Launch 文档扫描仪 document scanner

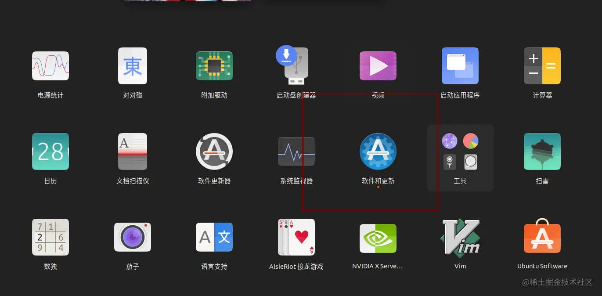click(x=133, y=152)
